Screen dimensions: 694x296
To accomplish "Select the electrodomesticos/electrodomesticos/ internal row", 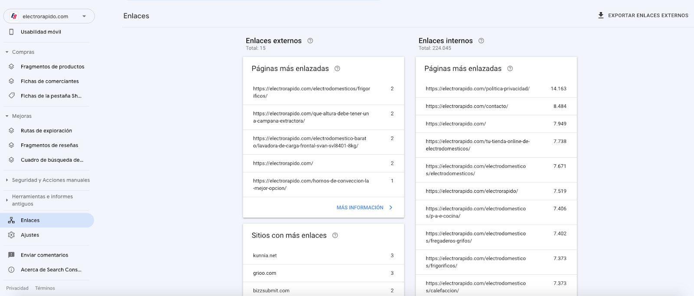I will coord(496,170).
